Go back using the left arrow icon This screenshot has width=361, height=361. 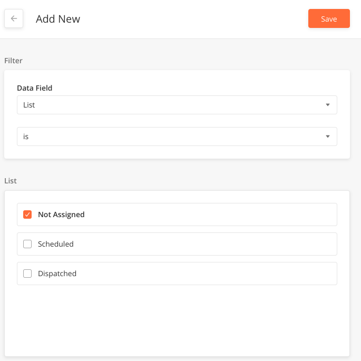point(14,18)
